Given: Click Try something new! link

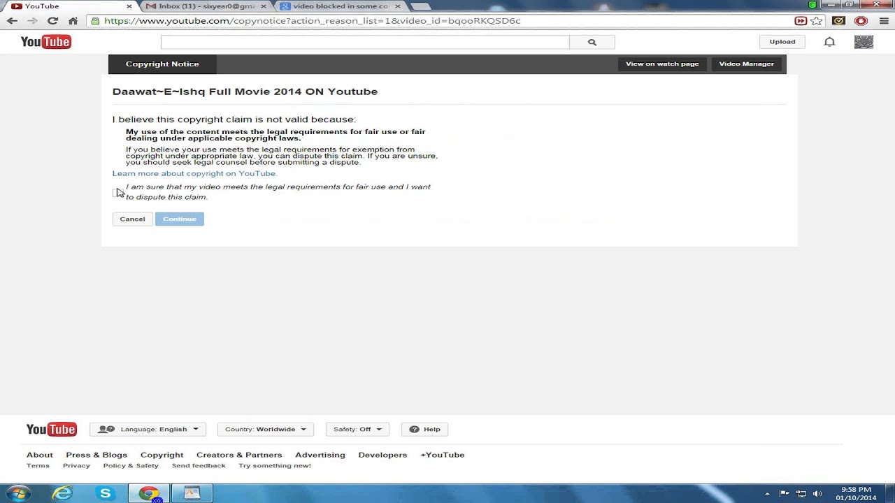Looking at the screenshot, I should tap(275, 466).
